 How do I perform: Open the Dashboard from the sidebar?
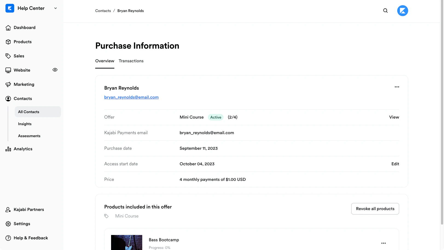click(x=24, y=27)
